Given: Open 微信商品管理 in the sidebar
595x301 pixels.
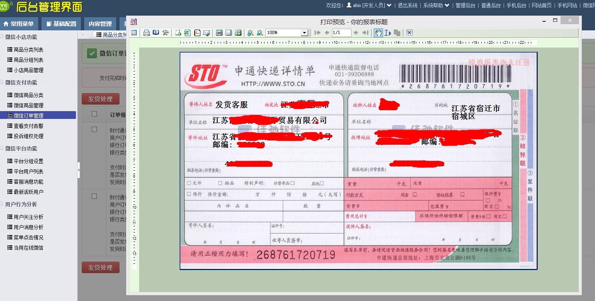Looking at the screenshot, I should coord(28,105).
